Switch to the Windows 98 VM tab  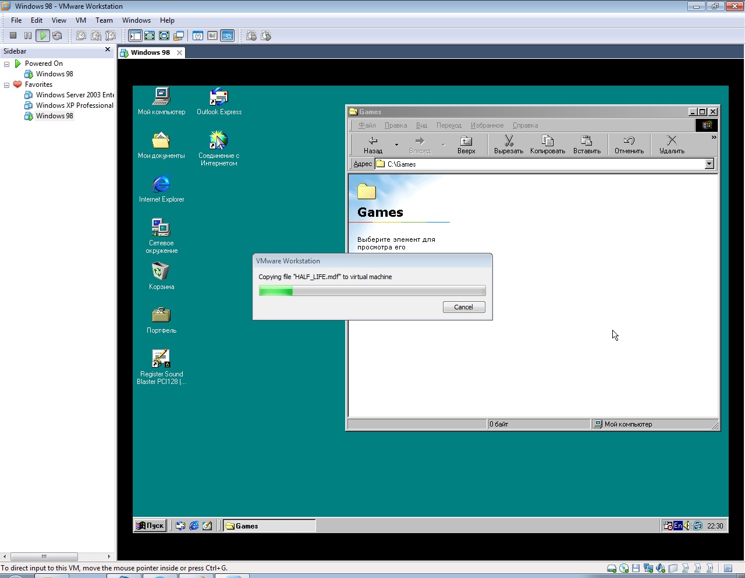[x=150, y=52]
